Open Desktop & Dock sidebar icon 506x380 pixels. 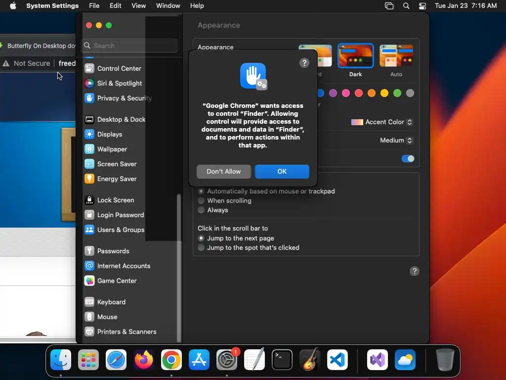point(89,120)
